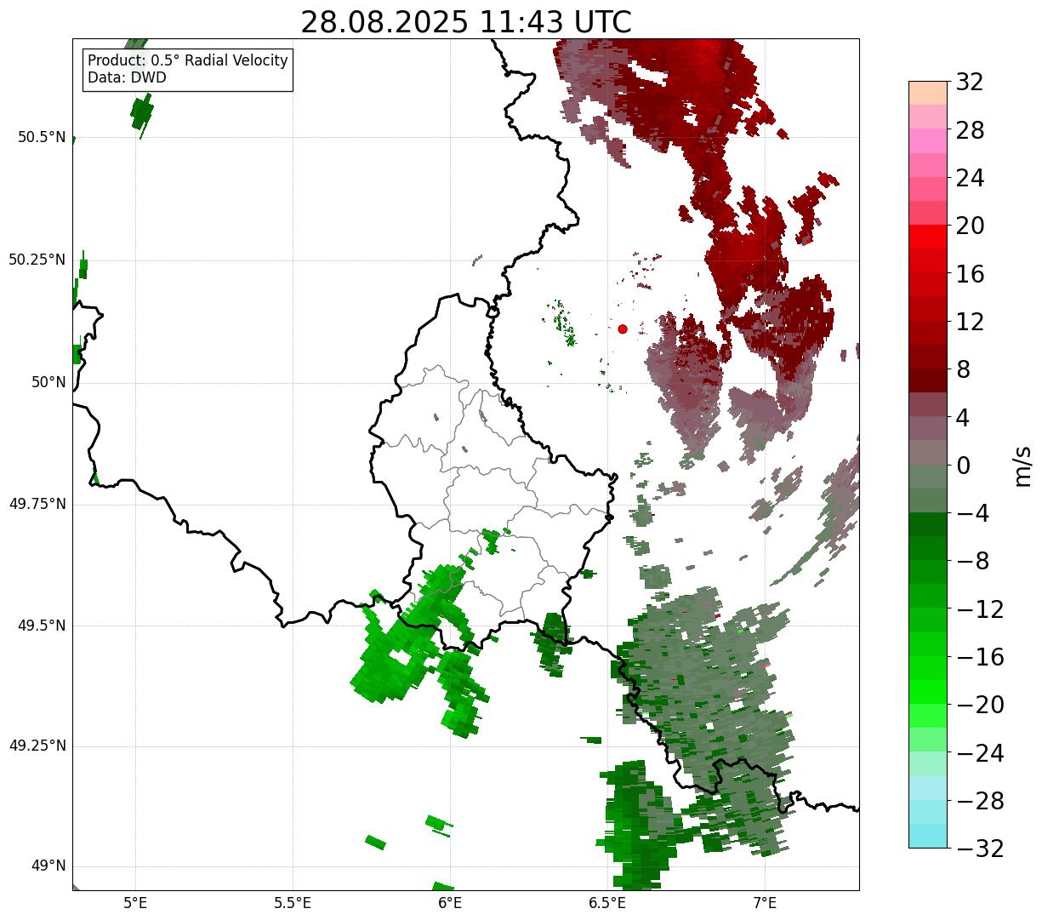
Task: Click the m/s colorbar unit label
Action: 1023,466
